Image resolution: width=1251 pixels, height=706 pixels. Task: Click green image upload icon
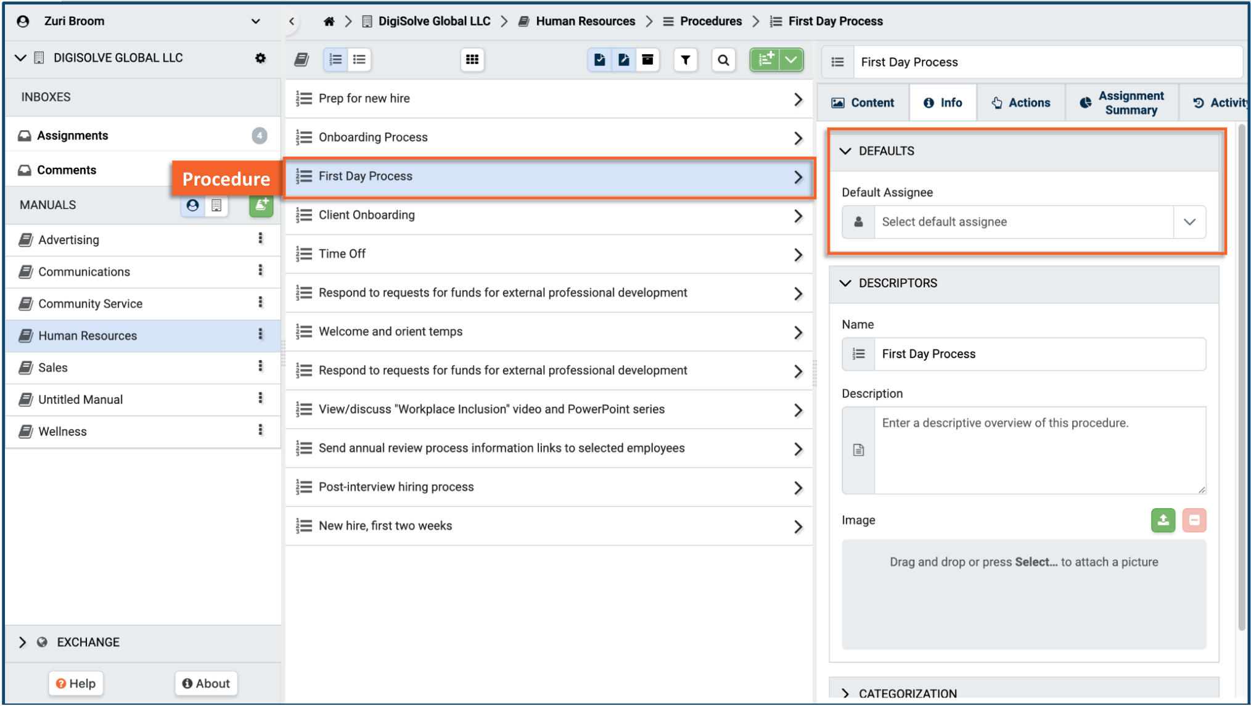coord(1163,520)
